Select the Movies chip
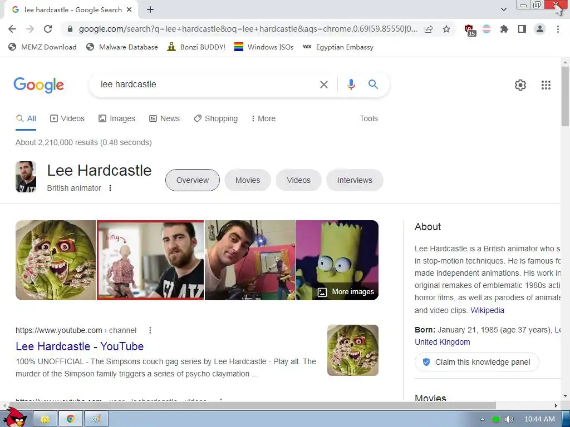The image size is (570, 427). [x=248, y=180]
